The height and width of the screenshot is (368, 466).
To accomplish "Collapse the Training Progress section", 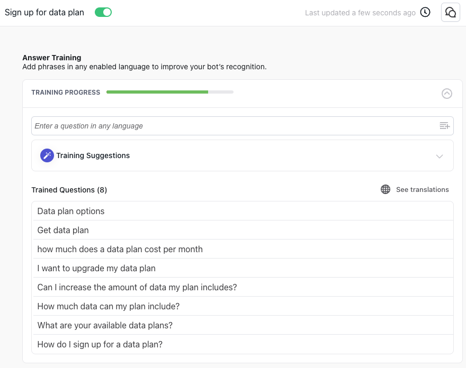I will pyautogui.click(x=447, y=94).
